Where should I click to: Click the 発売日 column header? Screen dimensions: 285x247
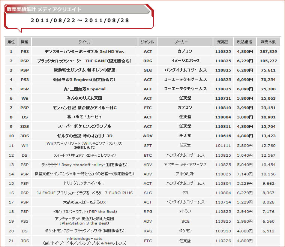tap(223, 42)
